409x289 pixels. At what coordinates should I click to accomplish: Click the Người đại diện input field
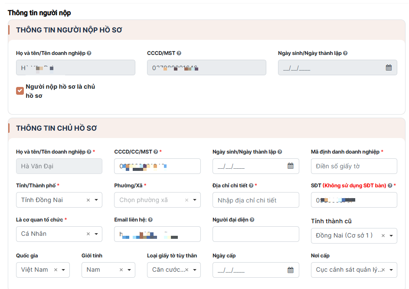point(255,234)
